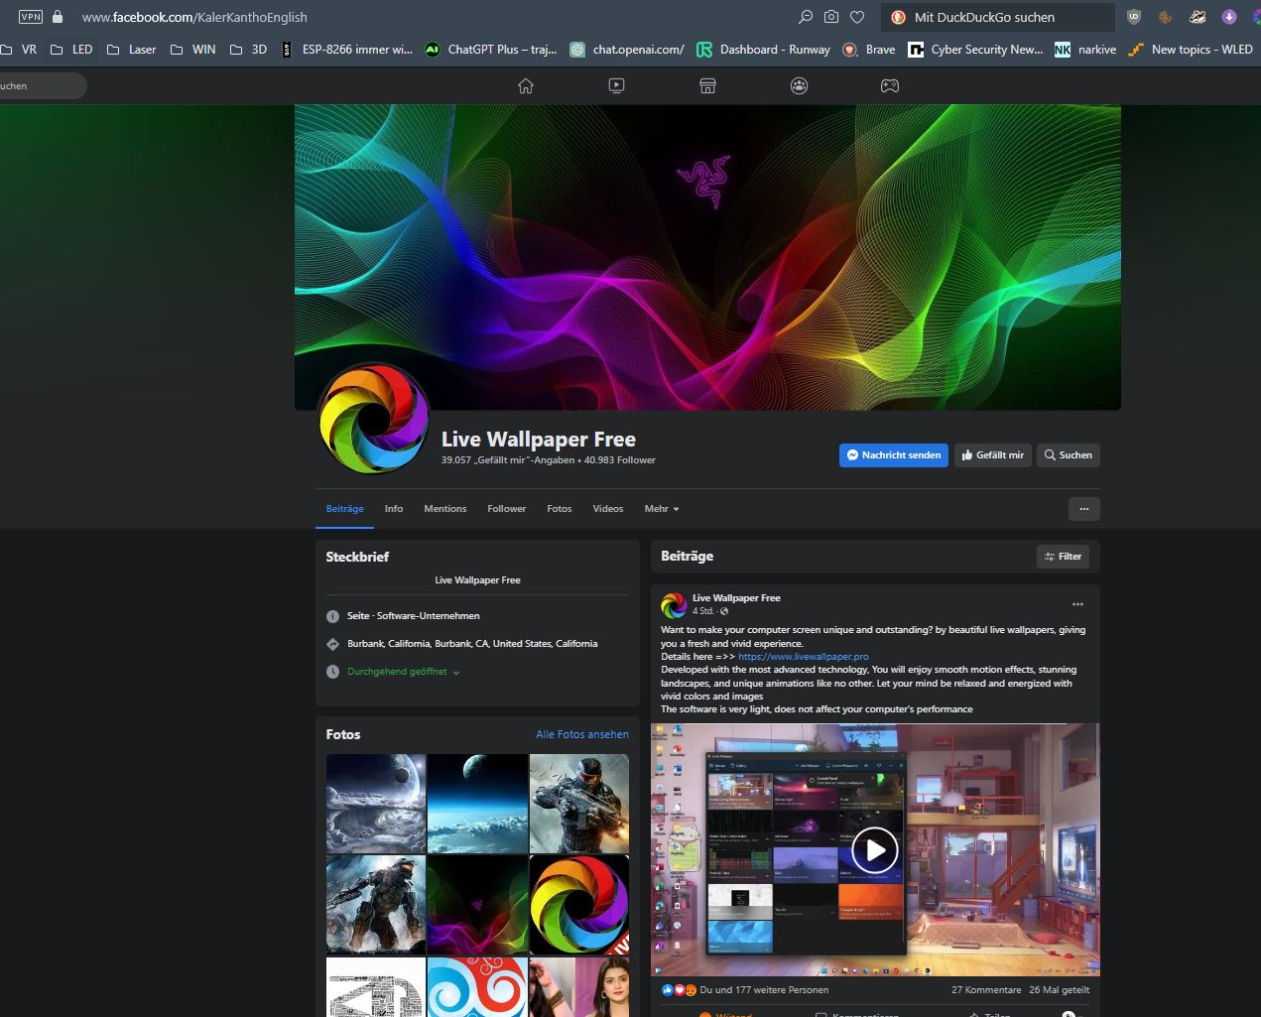Open the Follower tab
Screen dimensions: 1261x1017
tap(506, 509)
